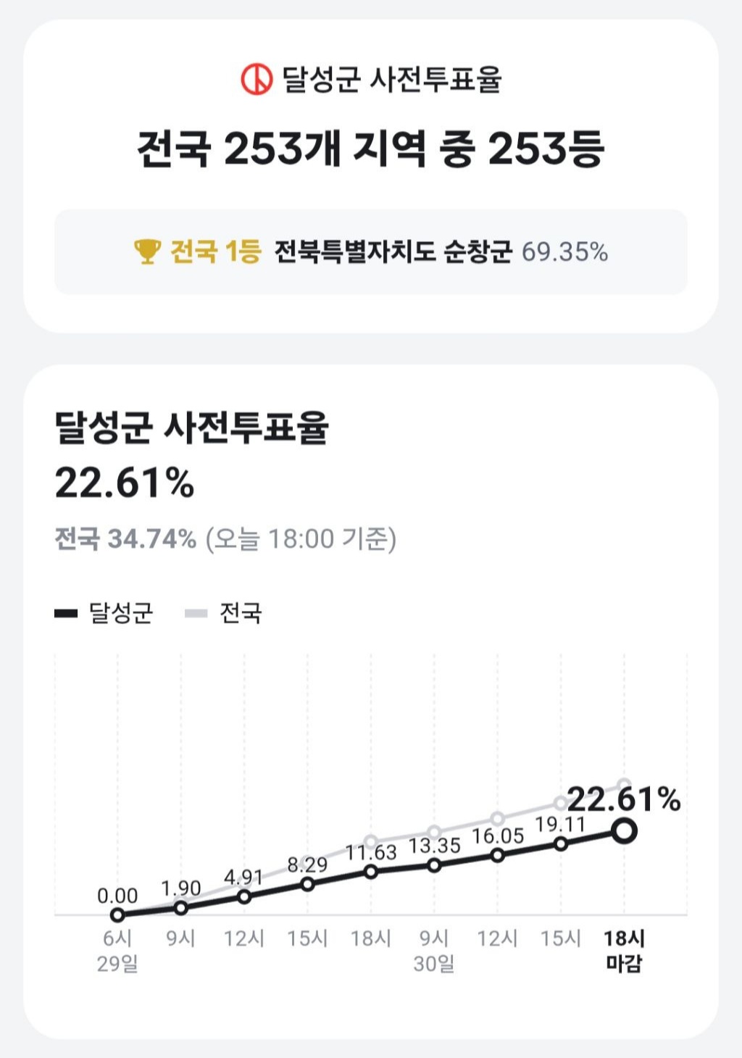This screenshot has height=1058, width=742.
Task: Click the large final 22.61% chart marker
Action: (624, 830)
